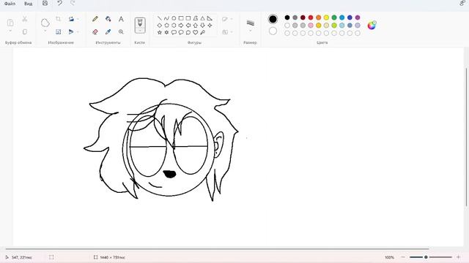The width and height of the screenshot is (469, 263).
Task: Select the Fill bucket tool
Action: click(108, 19)
